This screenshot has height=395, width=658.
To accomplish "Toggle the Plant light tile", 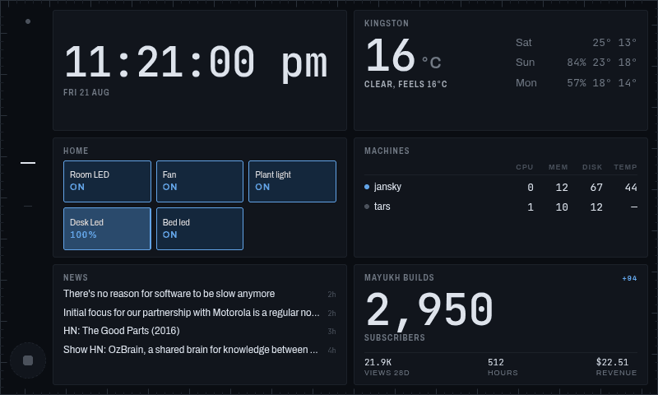I will pyautogui.click(x=292, y=181).
